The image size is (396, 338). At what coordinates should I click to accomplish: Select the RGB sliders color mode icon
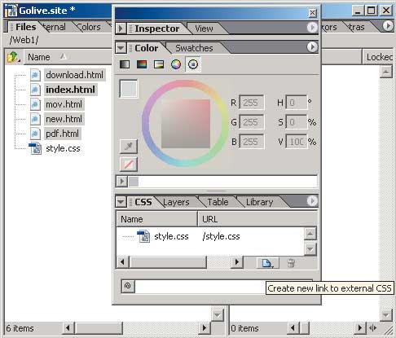point(142,64)
